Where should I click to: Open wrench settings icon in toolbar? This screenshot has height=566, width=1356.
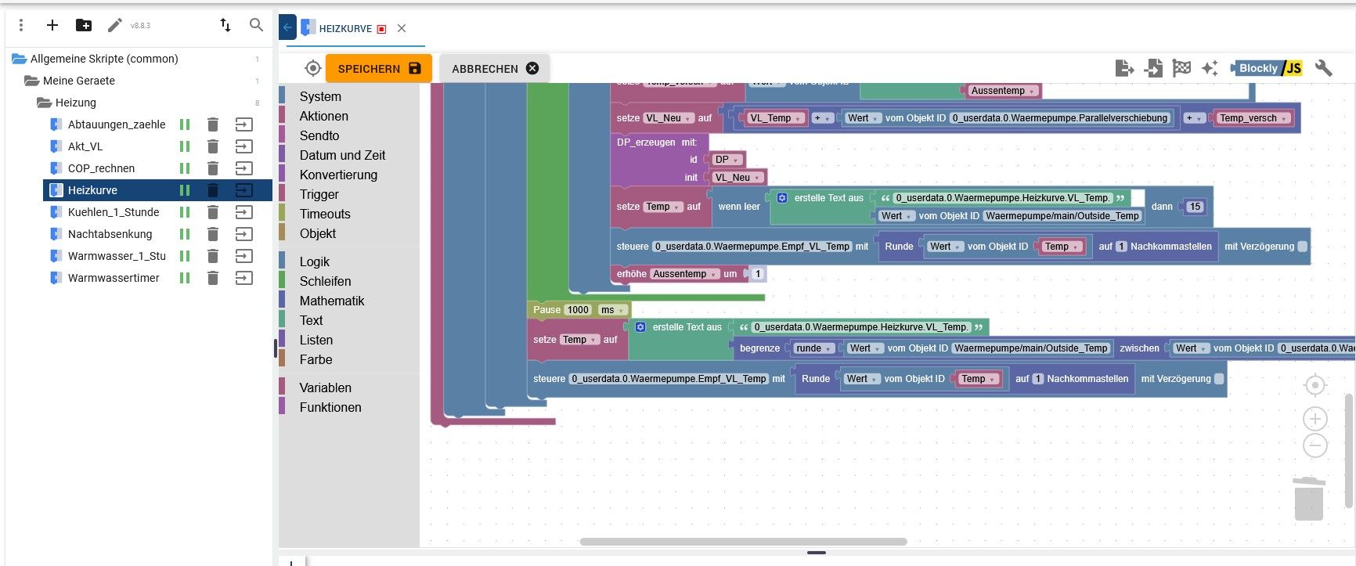coord(1323,68)
